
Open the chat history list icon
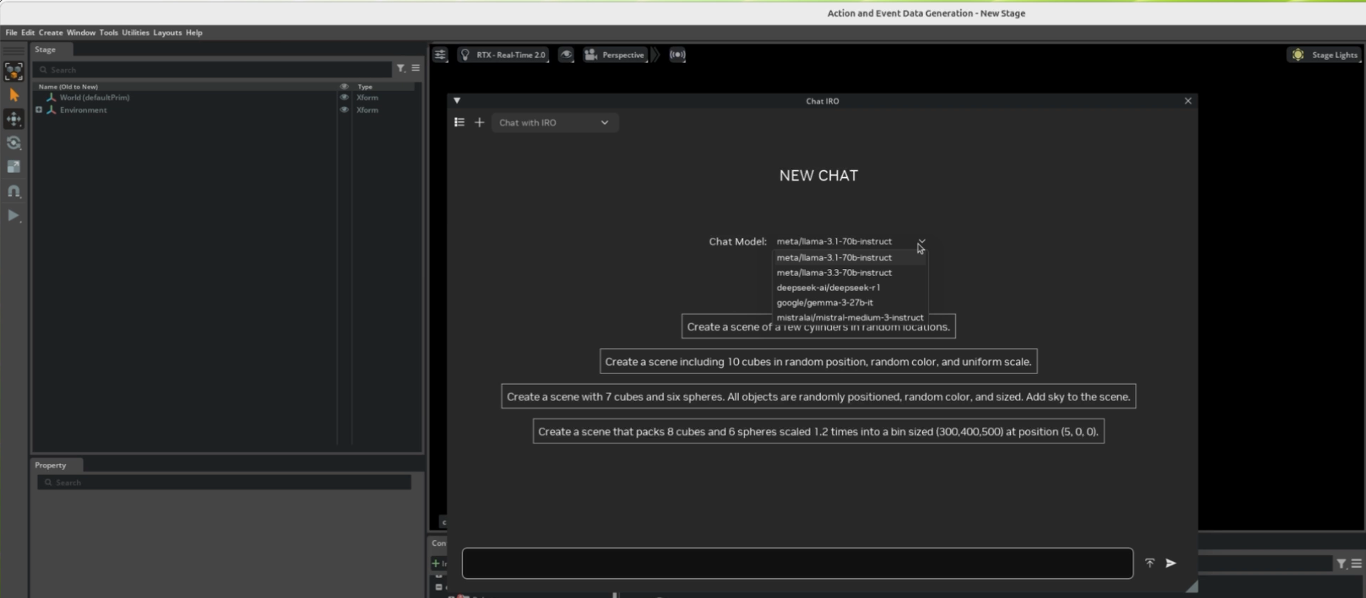459,123
